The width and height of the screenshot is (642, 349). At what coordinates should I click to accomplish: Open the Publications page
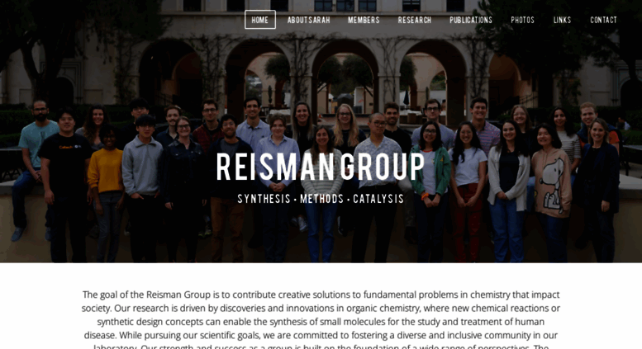471,20
